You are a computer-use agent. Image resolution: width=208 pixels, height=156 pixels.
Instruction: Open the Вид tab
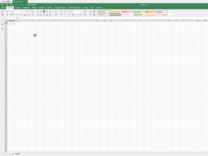point(92,8)
